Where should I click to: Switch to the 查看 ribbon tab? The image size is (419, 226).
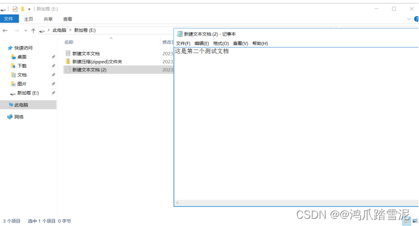pyautogui.click(x=67, y=19)
